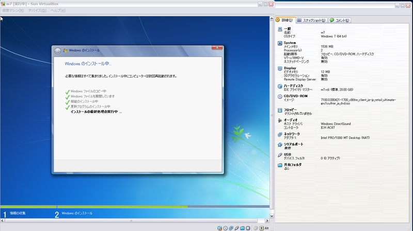Click the vertical scrollbar up arrow

tap(272, 19)
